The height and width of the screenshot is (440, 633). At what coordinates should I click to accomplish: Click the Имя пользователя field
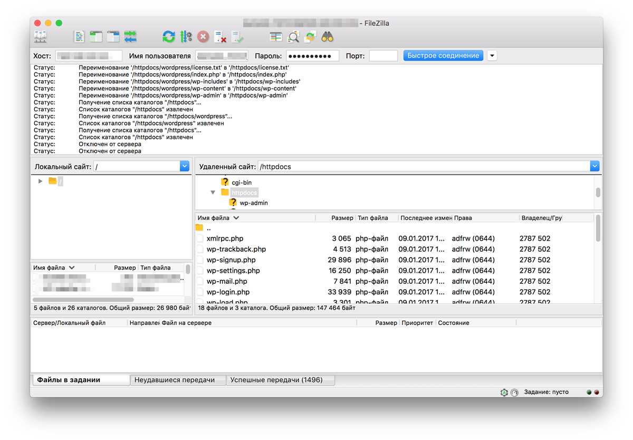pos(222,56)
